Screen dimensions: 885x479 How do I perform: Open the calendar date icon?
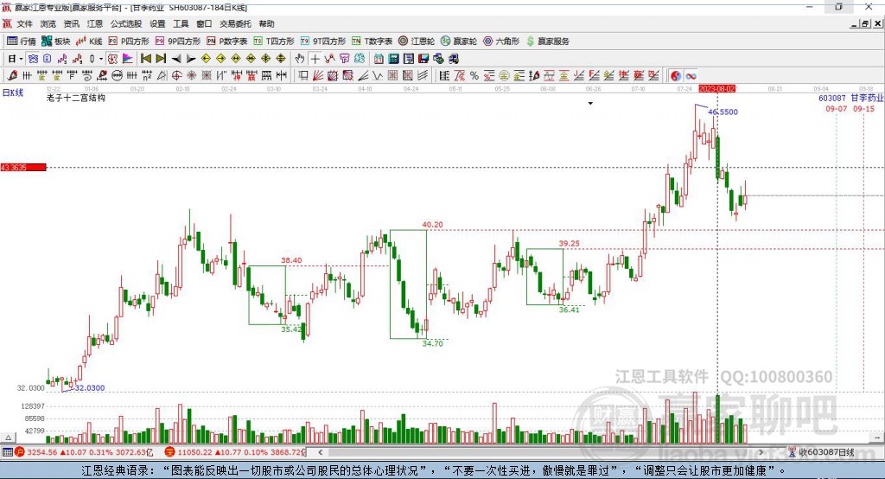pos(379,59)
